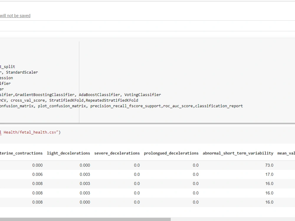Select the light_decelerations column header
Screen dimensions: 295x221
[68, 153]
